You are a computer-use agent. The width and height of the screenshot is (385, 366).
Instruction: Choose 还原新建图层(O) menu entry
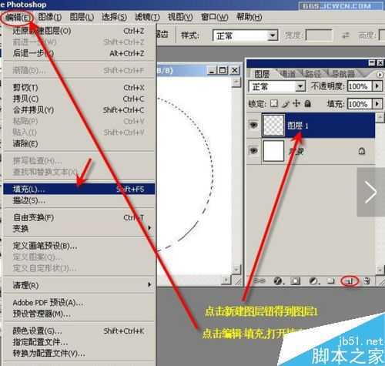click(x=79, y=31)
